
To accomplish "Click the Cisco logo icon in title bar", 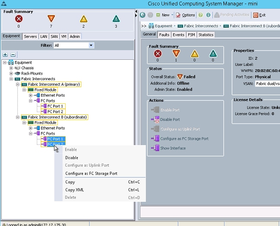I will (x=4, y=3).
